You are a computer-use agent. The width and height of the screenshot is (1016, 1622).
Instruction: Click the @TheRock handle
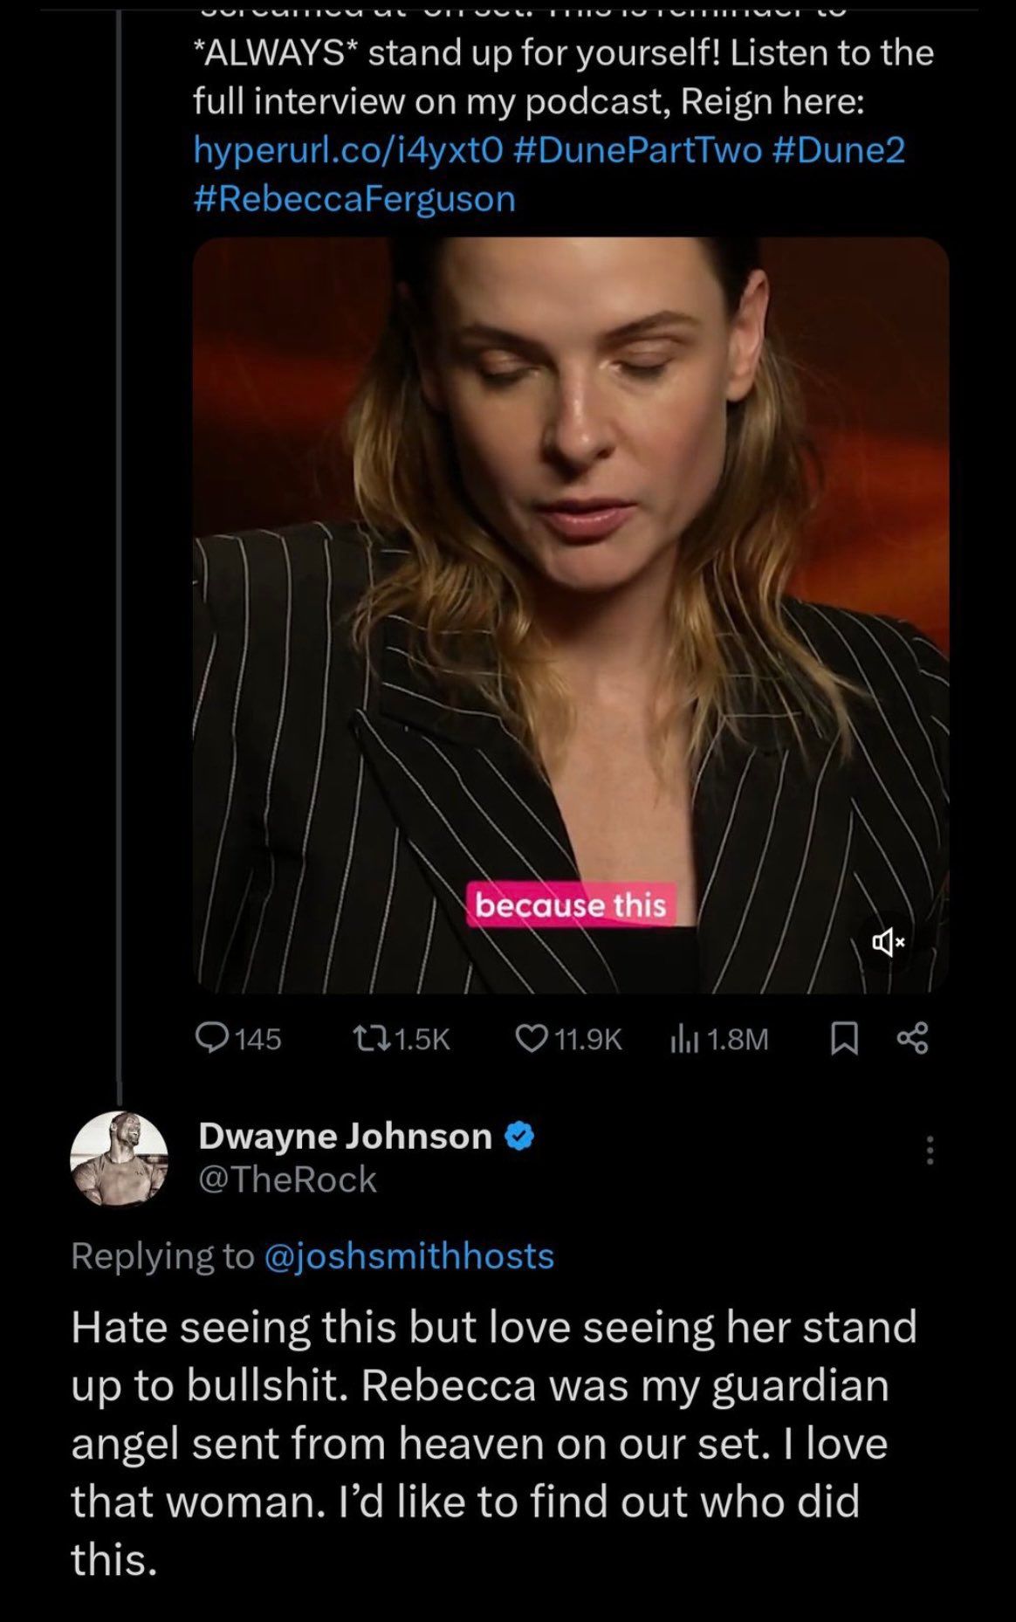pos(287,1180)
